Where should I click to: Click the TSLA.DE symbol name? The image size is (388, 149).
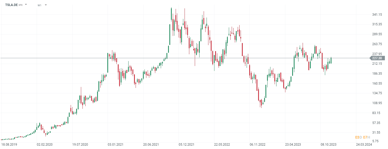pyautogui.click(x=12, y=5)
